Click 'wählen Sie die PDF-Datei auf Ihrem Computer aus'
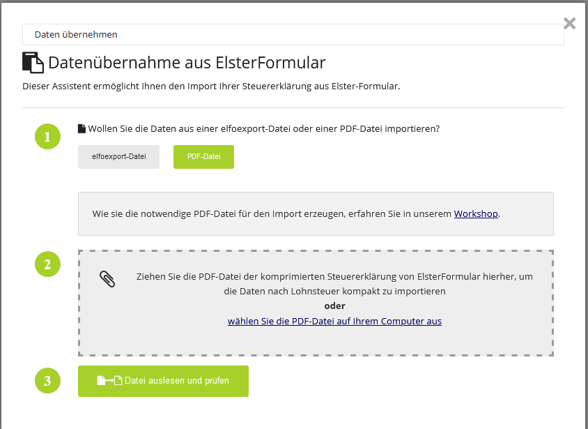The width and height of the screenshot is (588, 429). [334, 322]
